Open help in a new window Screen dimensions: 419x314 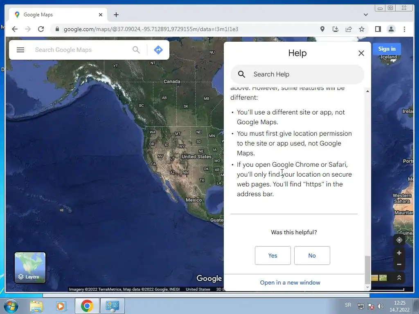290,283
